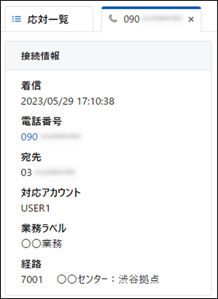Click the 電話番号 field label
The width and height of the screenshot is (218, 299).
(41, 121)
